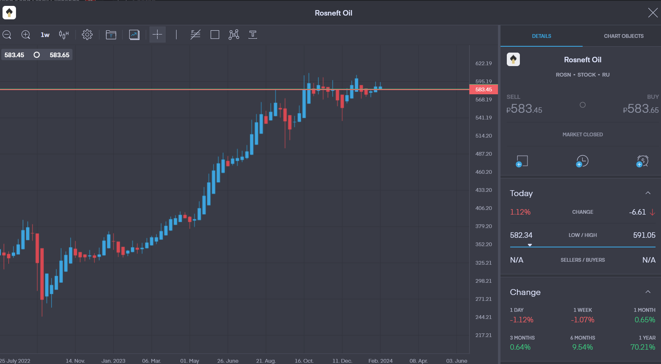Viewport: 661px width, 364px height.
Task: Select the Fibonacci lines drawing tool
Action: click(195, 35)
